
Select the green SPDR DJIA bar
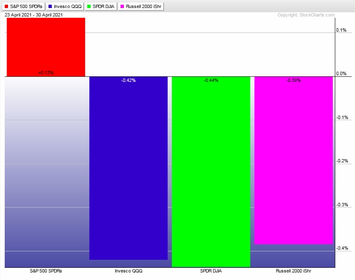(x=211, y=172)
